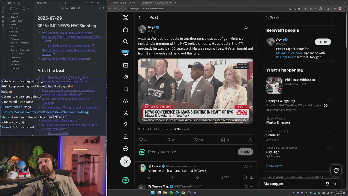Open Spotify from the Windows taskbar
This screenshot has width=348, height=196.
click(x=171, y=193)
